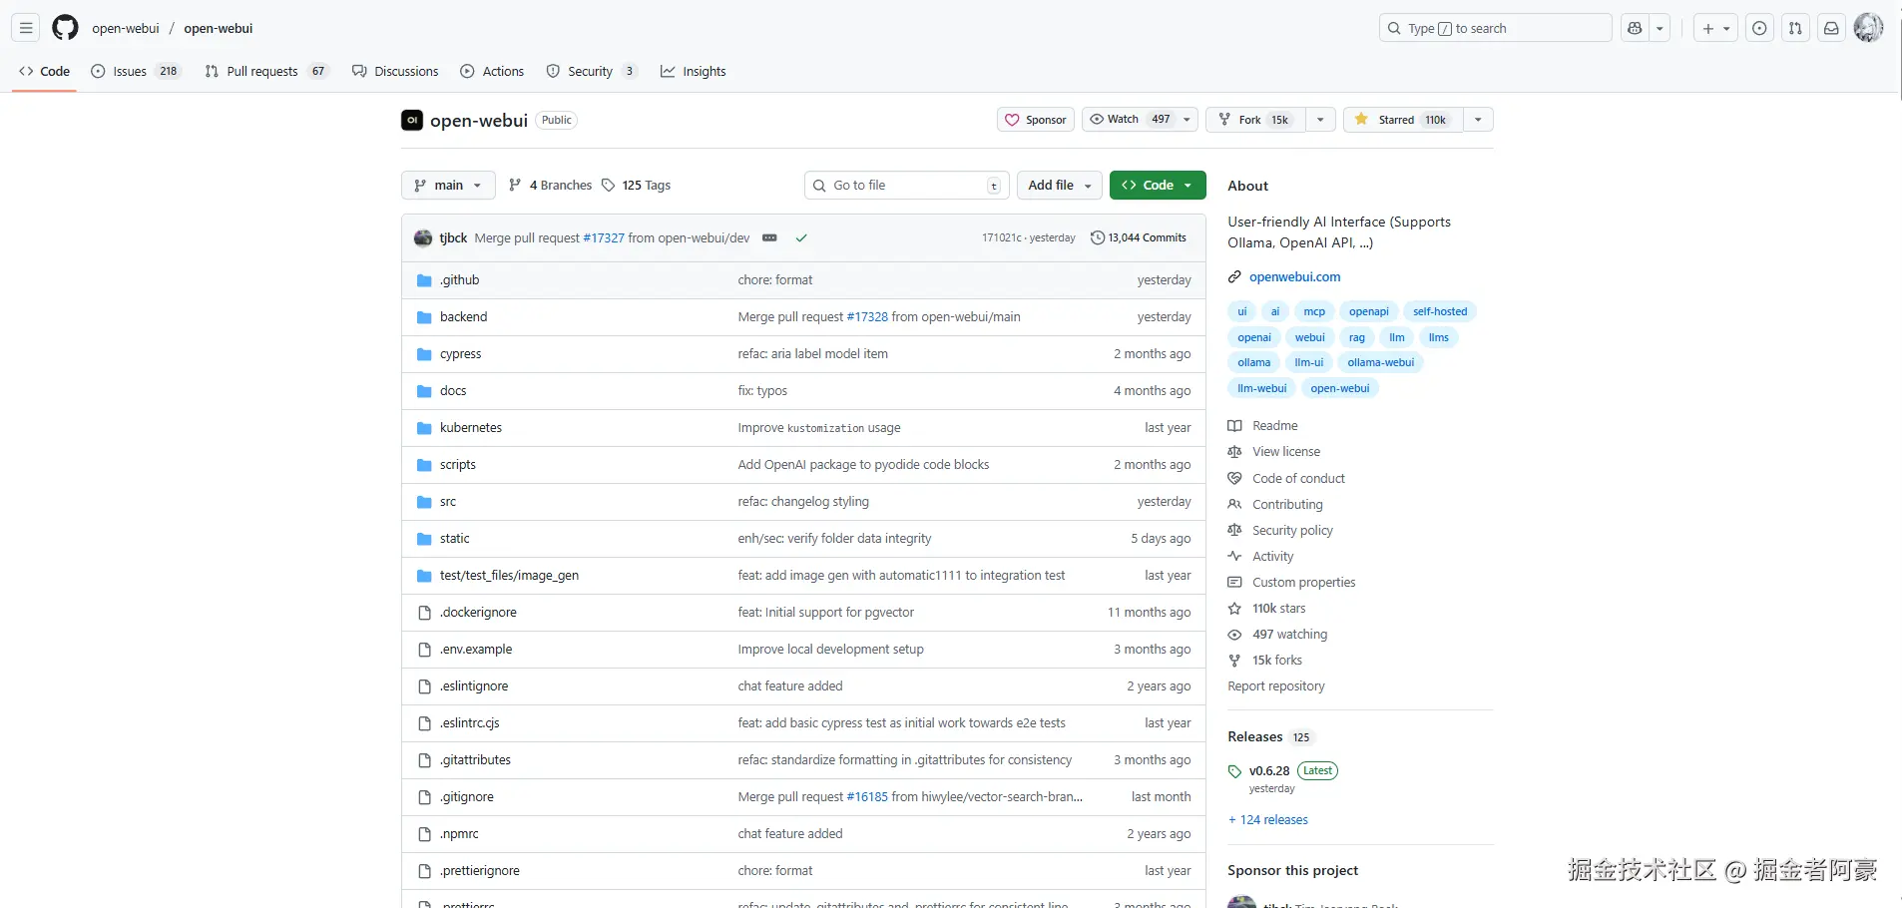Click the Type / to search box
Image resolution: width=1902 pixels, height=908 pixels.
pos(1495,28)
